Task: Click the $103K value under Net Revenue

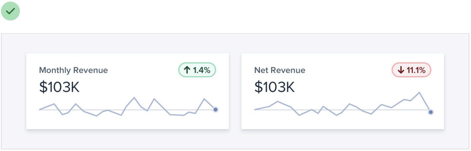Action: 275,87
